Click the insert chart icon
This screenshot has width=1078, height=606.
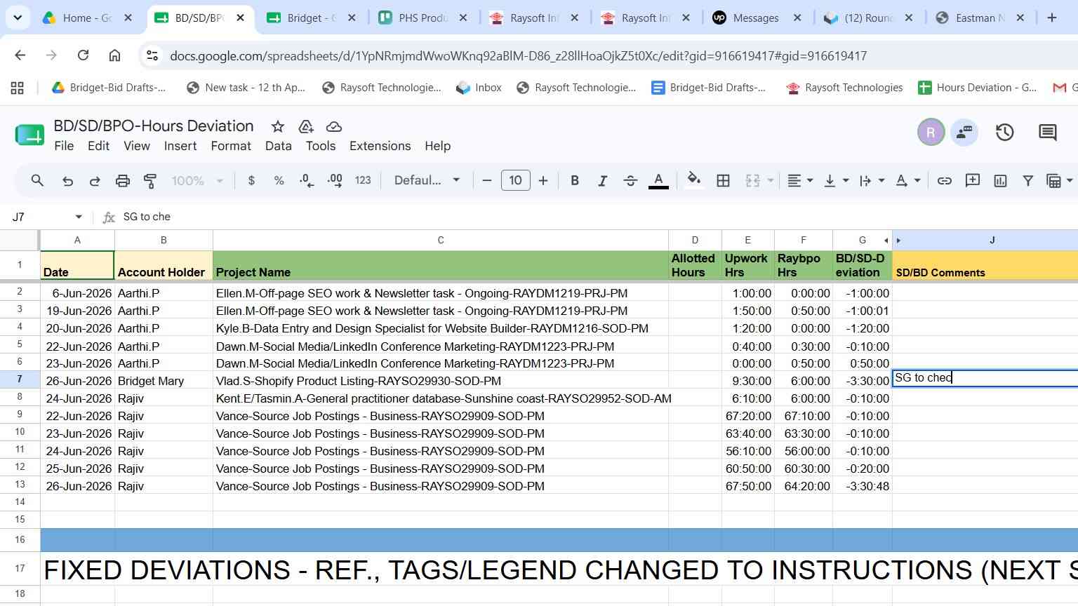(1000, 181)
